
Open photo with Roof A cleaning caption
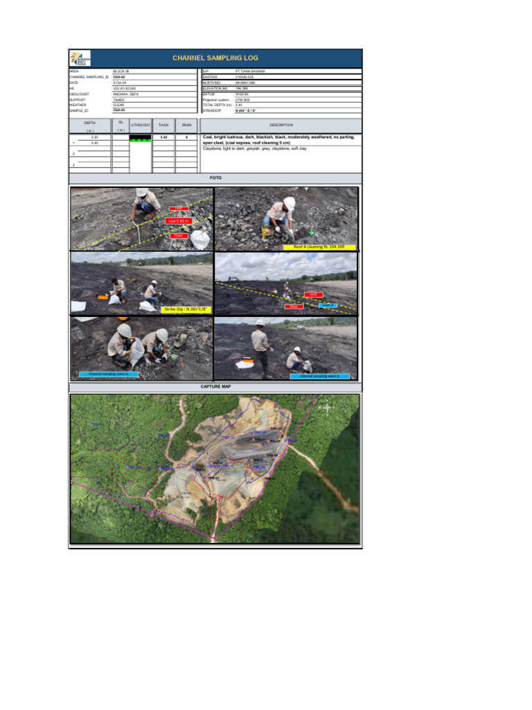coord(286,219)
